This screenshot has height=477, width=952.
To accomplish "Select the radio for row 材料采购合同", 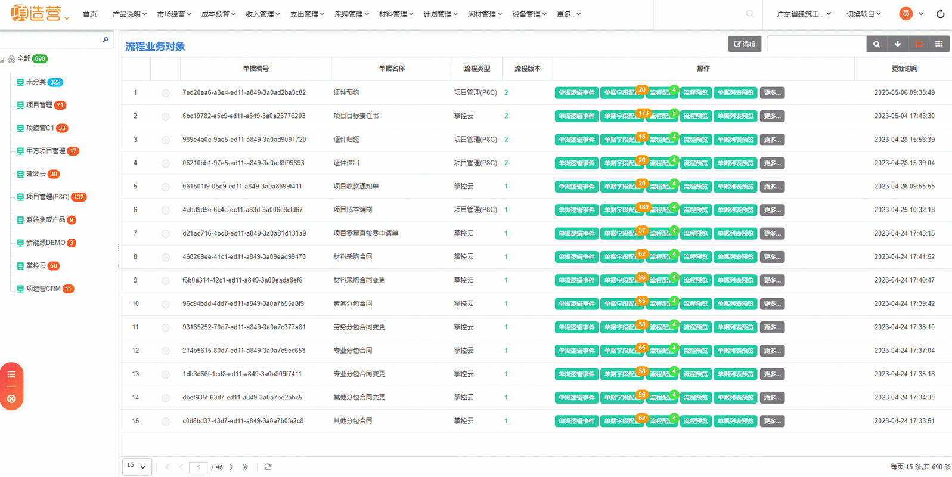I will (x=166, y=258).
